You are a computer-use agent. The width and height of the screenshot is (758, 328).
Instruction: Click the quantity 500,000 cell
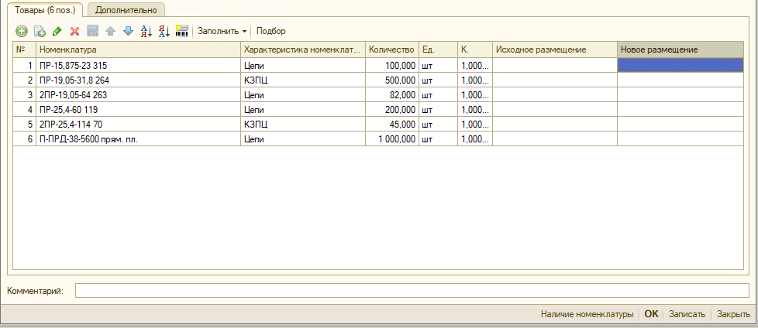click(x=392, y=80)
